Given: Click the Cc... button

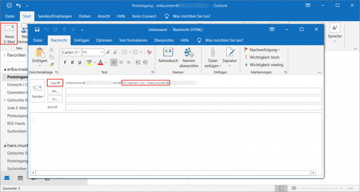Looking at the screenshot, I should 55,99.
